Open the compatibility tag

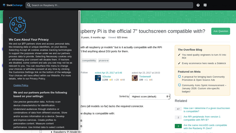click(x=89, y=61)
